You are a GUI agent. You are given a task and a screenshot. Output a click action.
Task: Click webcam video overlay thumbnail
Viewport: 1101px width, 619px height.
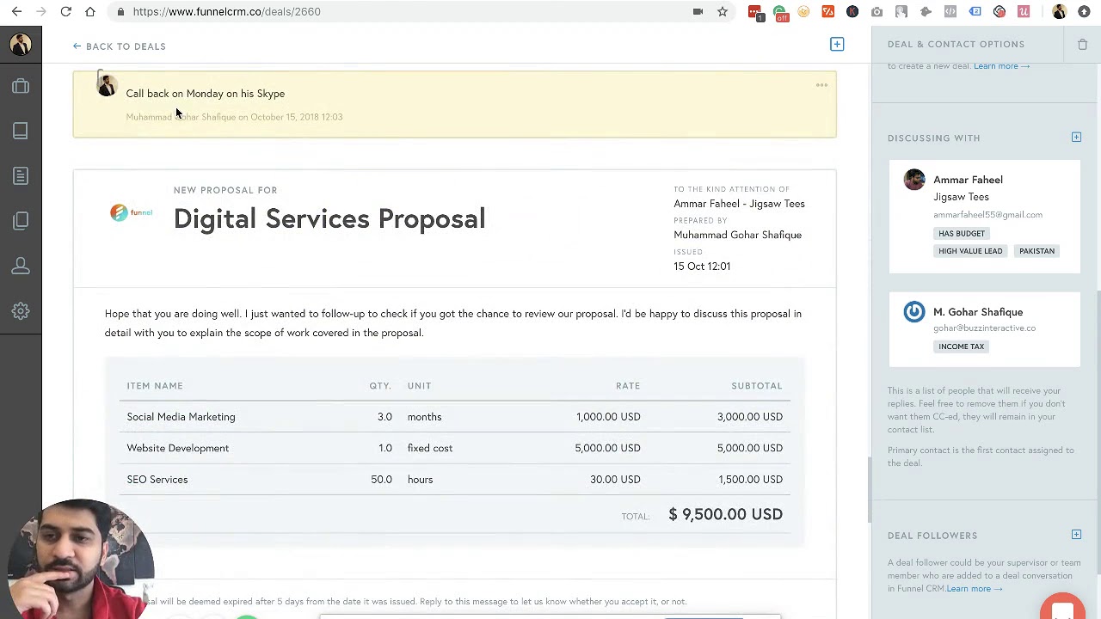(82, 559)
